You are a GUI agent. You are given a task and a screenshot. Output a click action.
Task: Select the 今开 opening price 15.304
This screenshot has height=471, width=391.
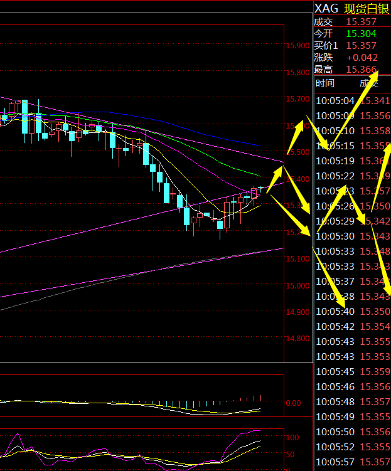[362, 34]
